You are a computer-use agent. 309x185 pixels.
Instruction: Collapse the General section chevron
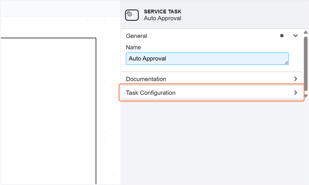tap(295, 36)
